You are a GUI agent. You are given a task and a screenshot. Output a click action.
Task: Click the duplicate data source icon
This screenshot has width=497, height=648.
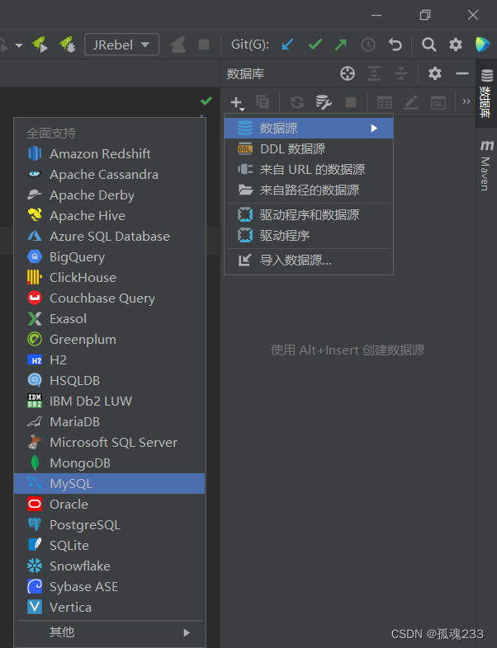pos(263,101)
